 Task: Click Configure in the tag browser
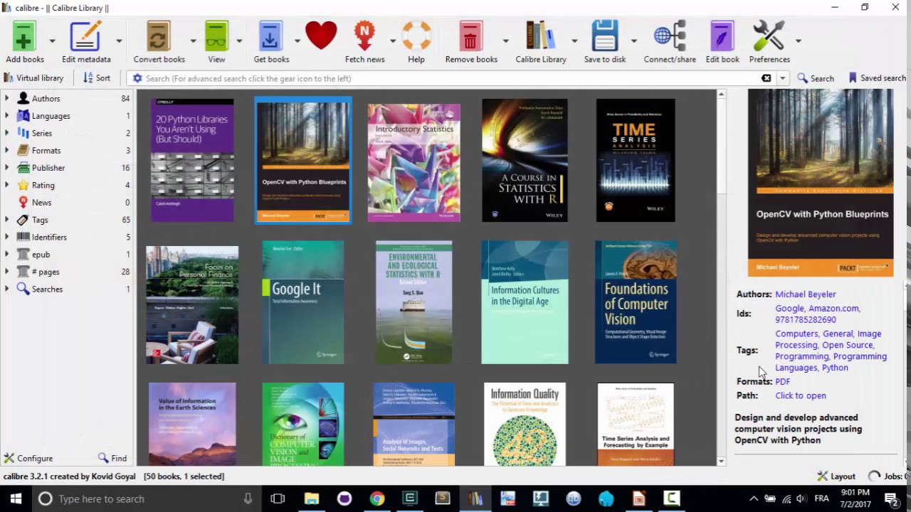coord(28,459)
